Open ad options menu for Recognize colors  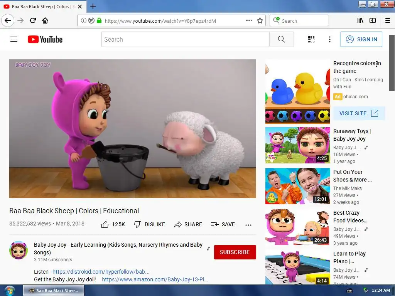point(376,64)
